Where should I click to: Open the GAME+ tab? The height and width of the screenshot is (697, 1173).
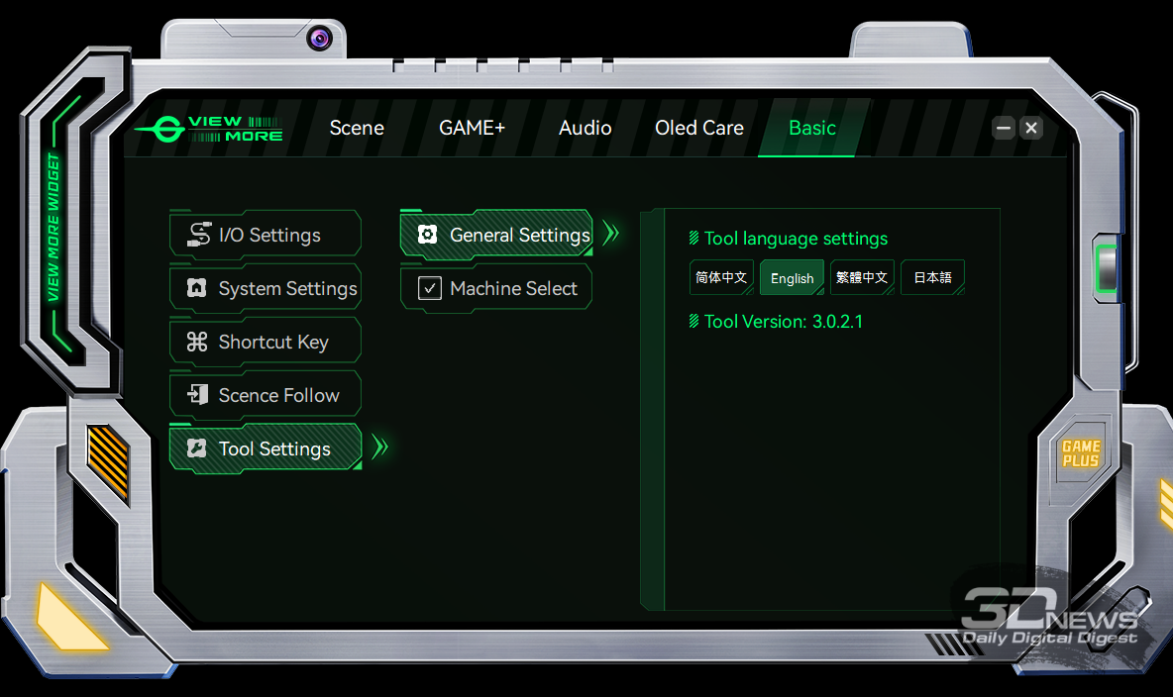472,128
